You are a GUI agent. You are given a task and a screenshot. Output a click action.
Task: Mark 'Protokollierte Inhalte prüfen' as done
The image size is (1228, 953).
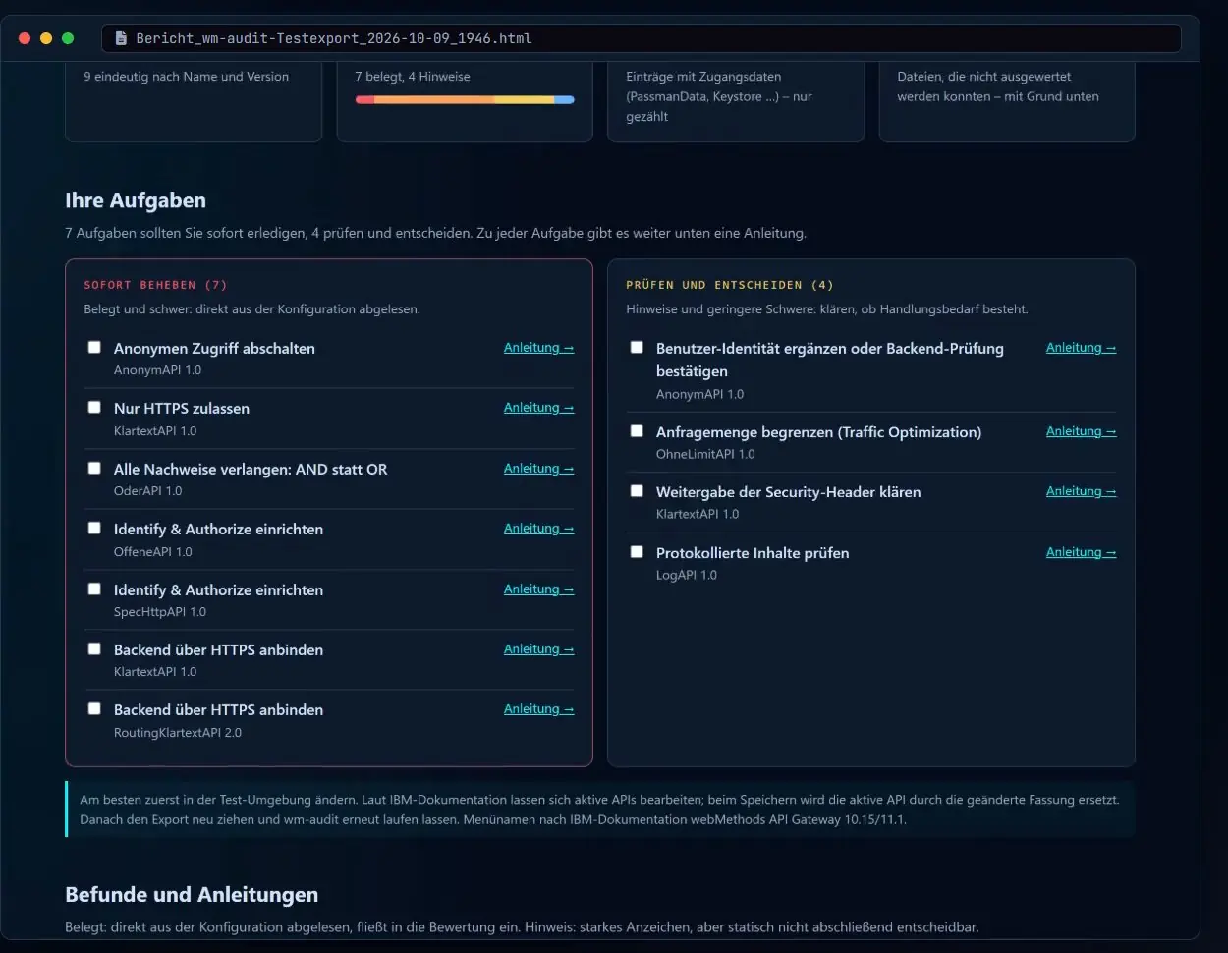click(637, 551)
